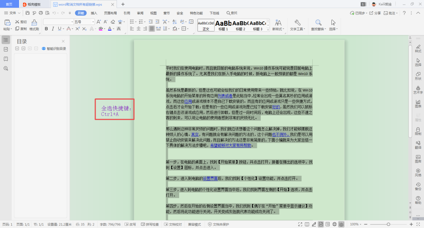Open the 页面布局 (Page Layout) tab

(110, 13)
